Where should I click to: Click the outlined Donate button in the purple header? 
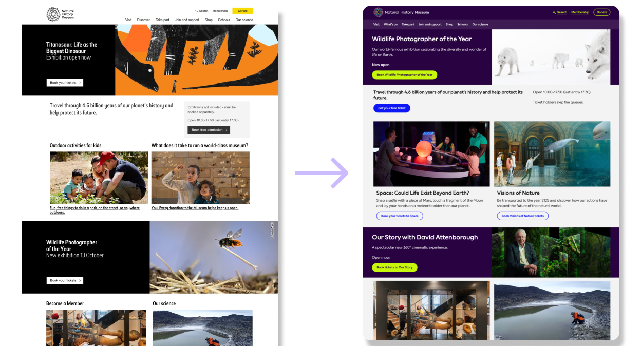pos(602,12)
